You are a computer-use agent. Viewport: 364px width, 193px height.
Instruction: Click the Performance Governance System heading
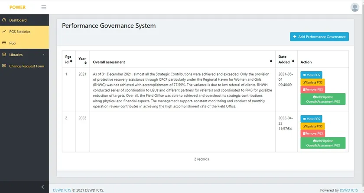[x=109, y=25]
